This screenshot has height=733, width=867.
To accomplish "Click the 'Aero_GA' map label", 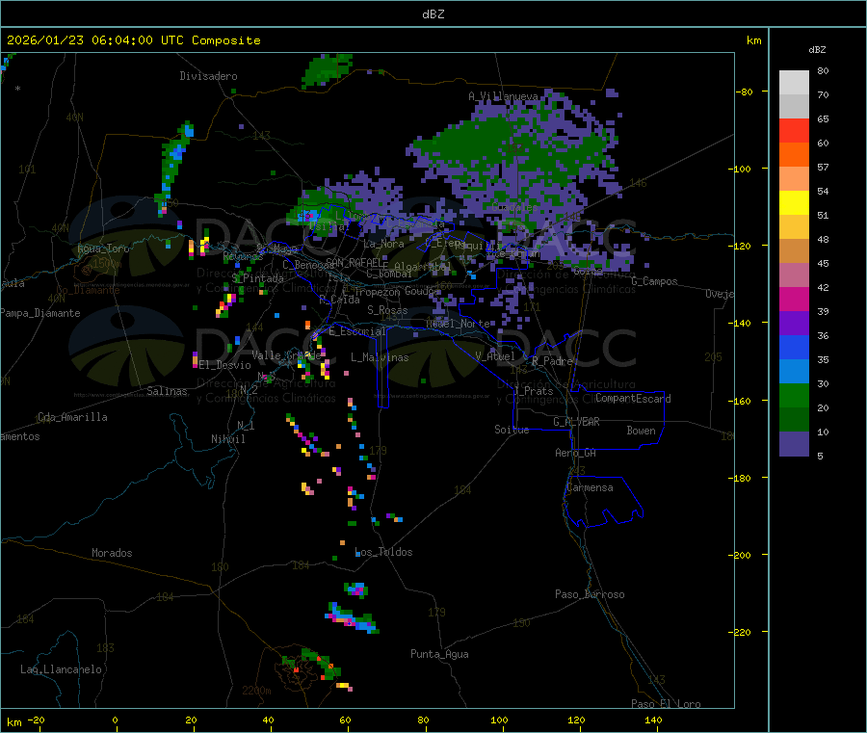I will click(x=575, y=453).
